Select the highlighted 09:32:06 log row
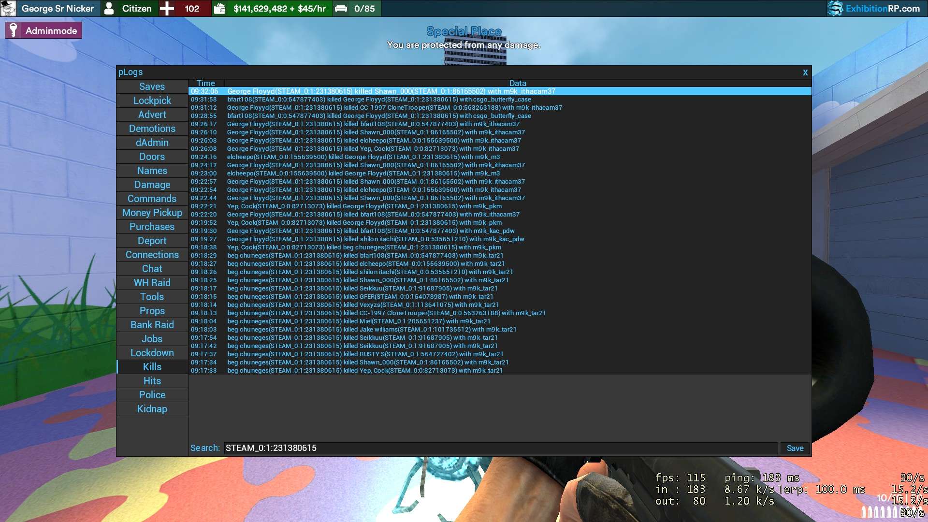The image size is (928, 522). tap(500, 91)
